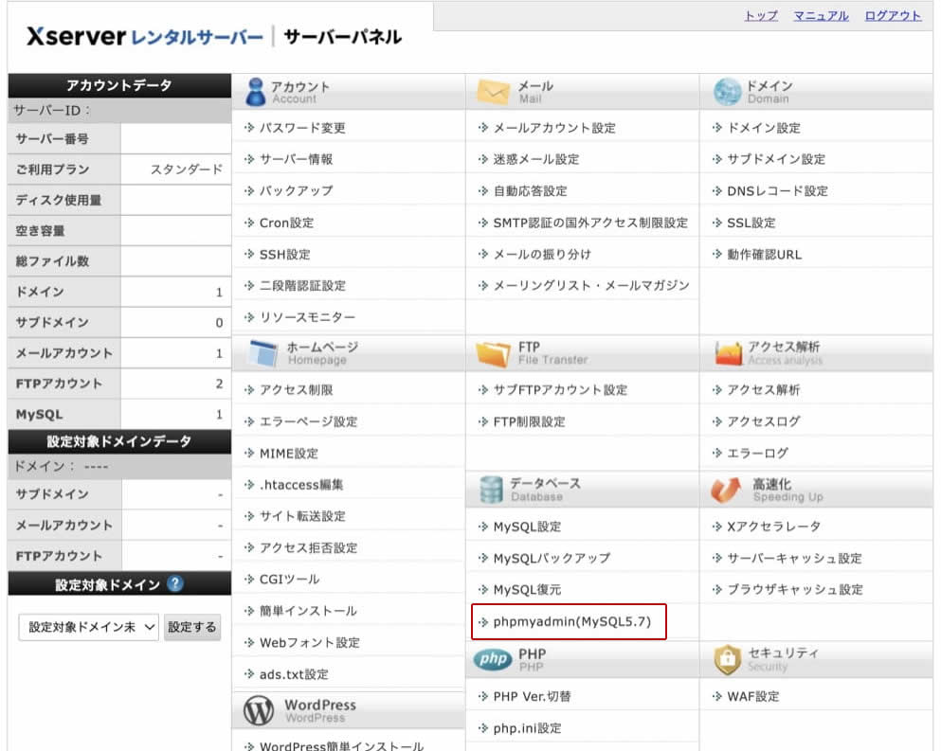Open FTP制限設定
Viewport: 941px width, 751px height.
coord(529,421)
